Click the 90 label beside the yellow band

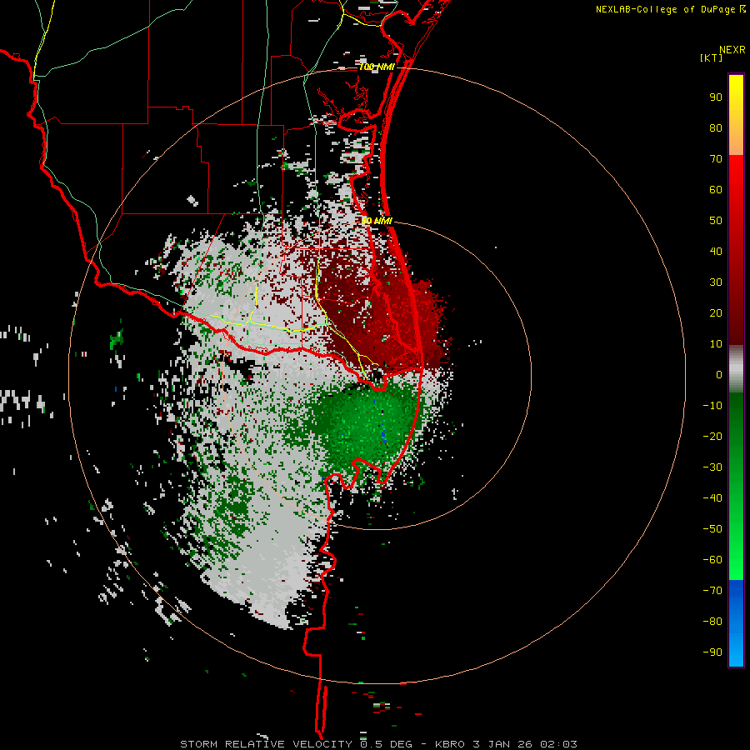tap(716, 97)
